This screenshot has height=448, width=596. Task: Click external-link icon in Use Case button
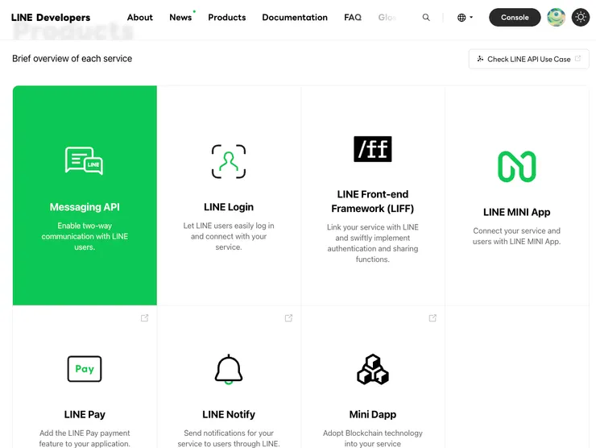coord(577,59)
